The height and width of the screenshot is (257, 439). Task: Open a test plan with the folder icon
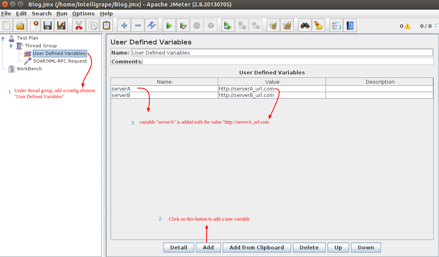pos(20,26)
